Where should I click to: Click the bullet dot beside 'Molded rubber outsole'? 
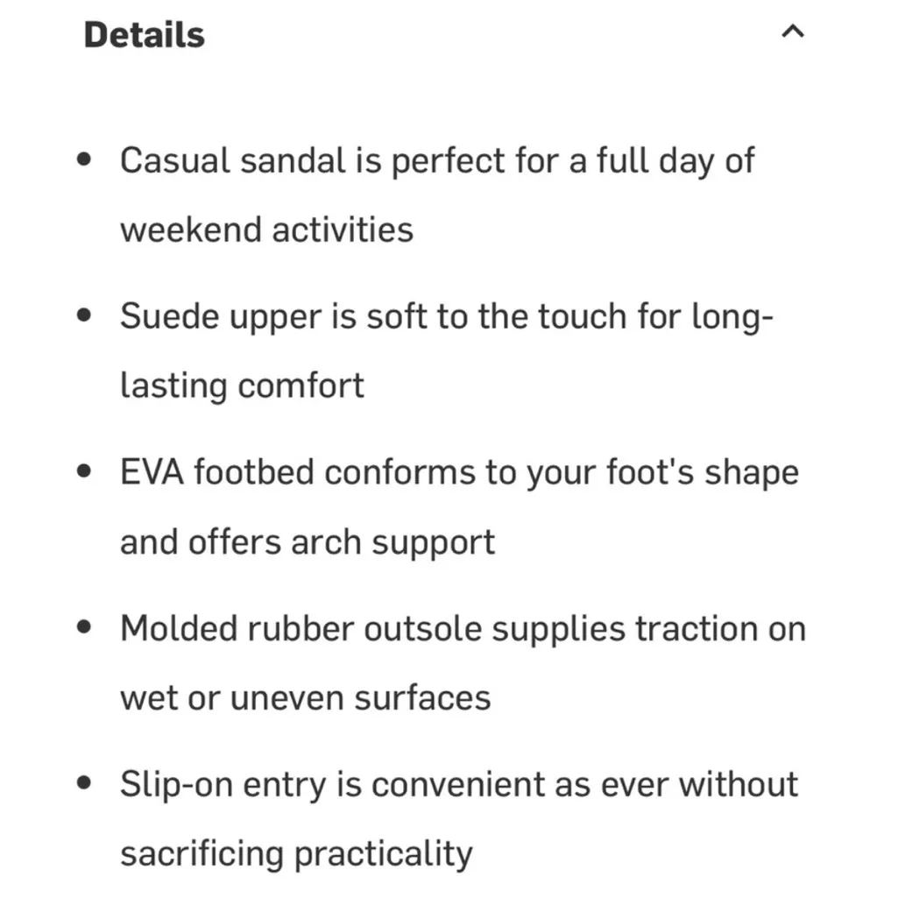point(84,628)
